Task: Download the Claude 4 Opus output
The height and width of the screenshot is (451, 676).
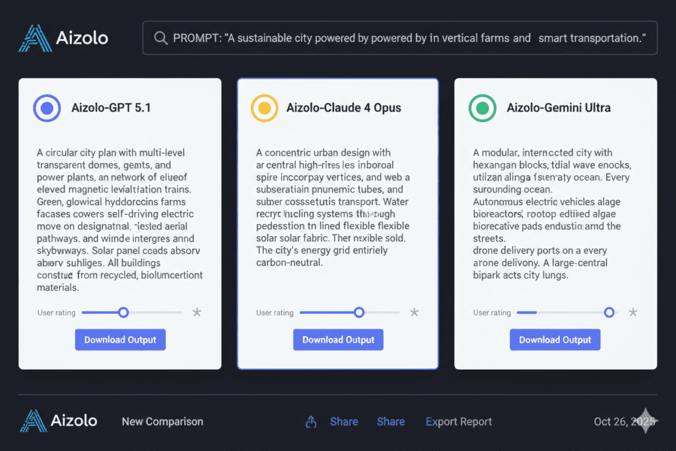Action: click(338, 339)
